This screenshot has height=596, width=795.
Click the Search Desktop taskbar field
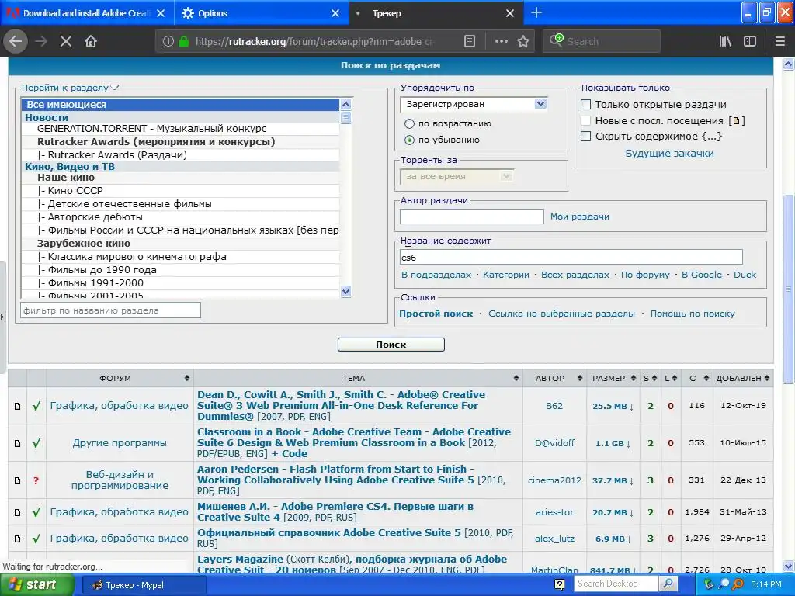616,584
